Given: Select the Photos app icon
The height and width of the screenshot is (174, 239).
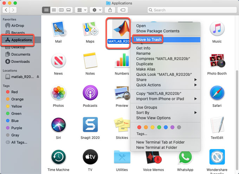Looking at the screenshot, I should point(58,93).
